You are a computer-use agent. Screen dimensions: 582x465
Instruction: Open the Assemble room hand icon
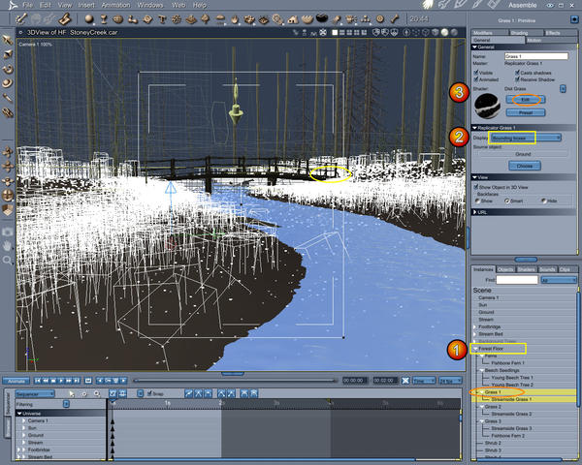tap(429, 5)
